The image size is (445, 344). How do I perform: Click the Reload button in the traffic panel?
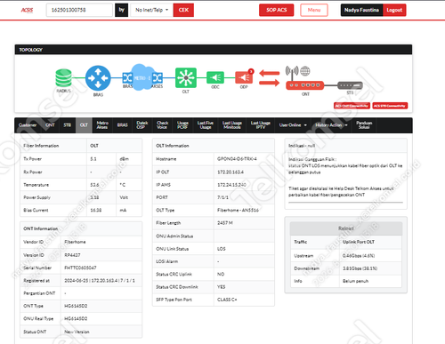tap(346, 228)
